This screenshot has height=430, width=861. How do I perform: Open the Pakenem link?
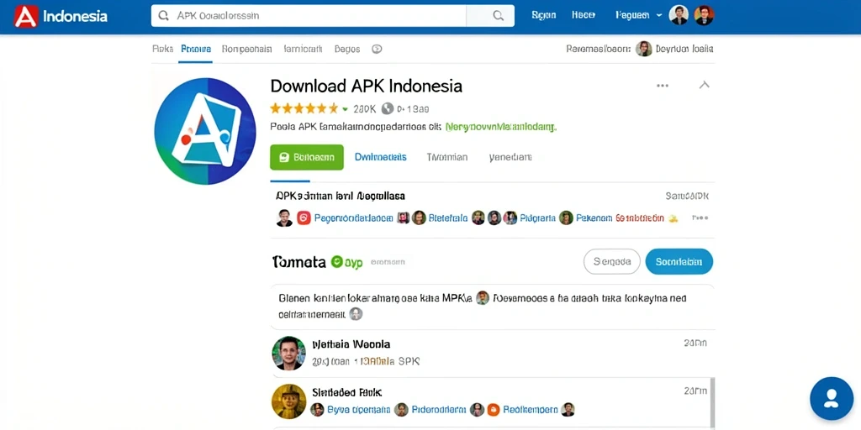(x=594, y=218)
